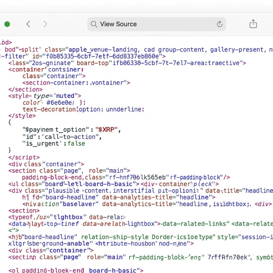This screenshot has height=273, width=273.
Task: Click the #6e6e0e color value
Action: (59, 102)
